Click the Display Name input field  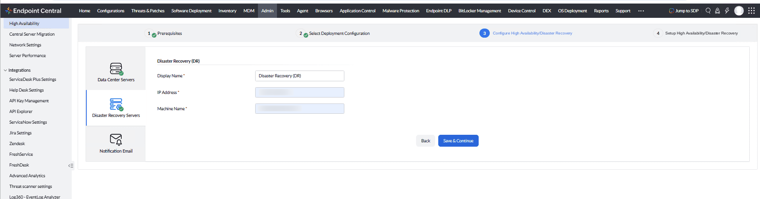300,76
